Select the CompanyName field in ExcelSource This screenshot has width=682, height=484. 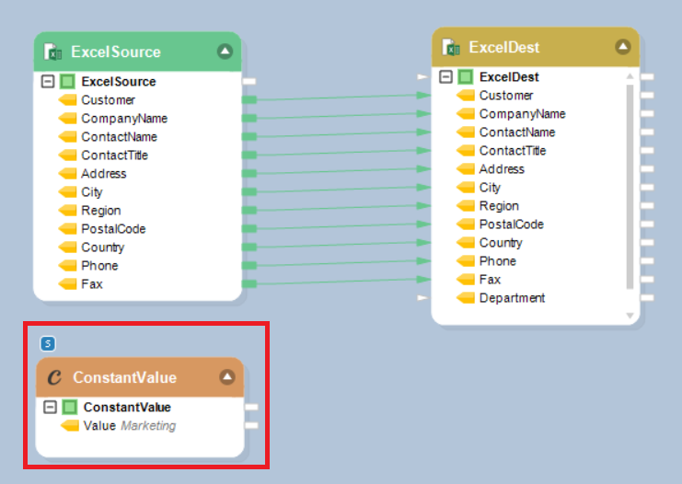(x=124, y=119)
